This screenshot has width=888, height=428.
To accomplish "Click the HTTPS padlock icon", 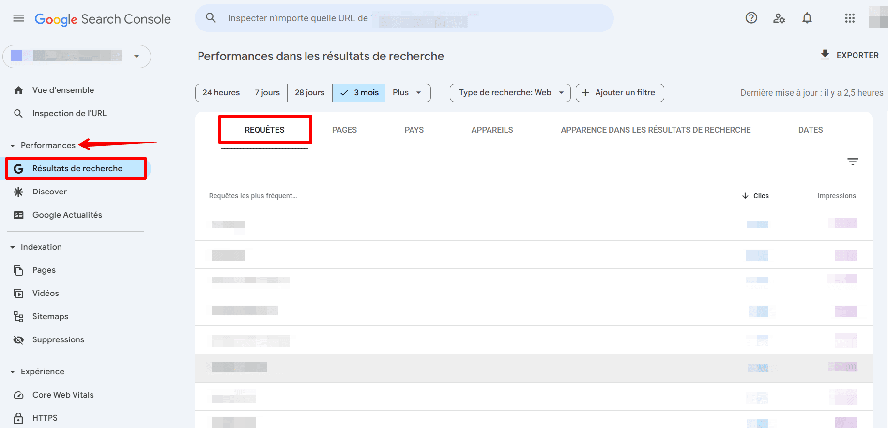I will pos(18,418).
